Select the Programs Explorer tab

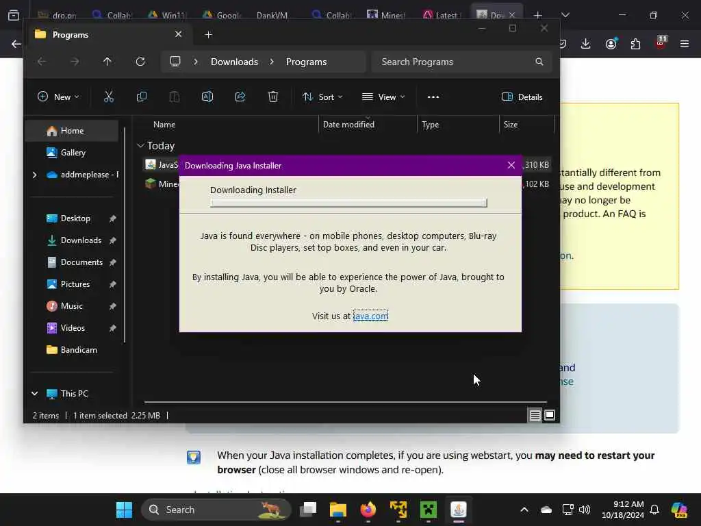(x=110, y=34)
